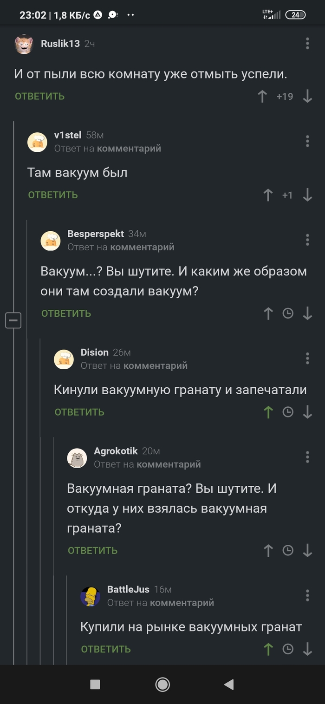Open the three-dot menu on Agrokotik's comment
This screenshot has height=704, width=325.
(307, 456)
